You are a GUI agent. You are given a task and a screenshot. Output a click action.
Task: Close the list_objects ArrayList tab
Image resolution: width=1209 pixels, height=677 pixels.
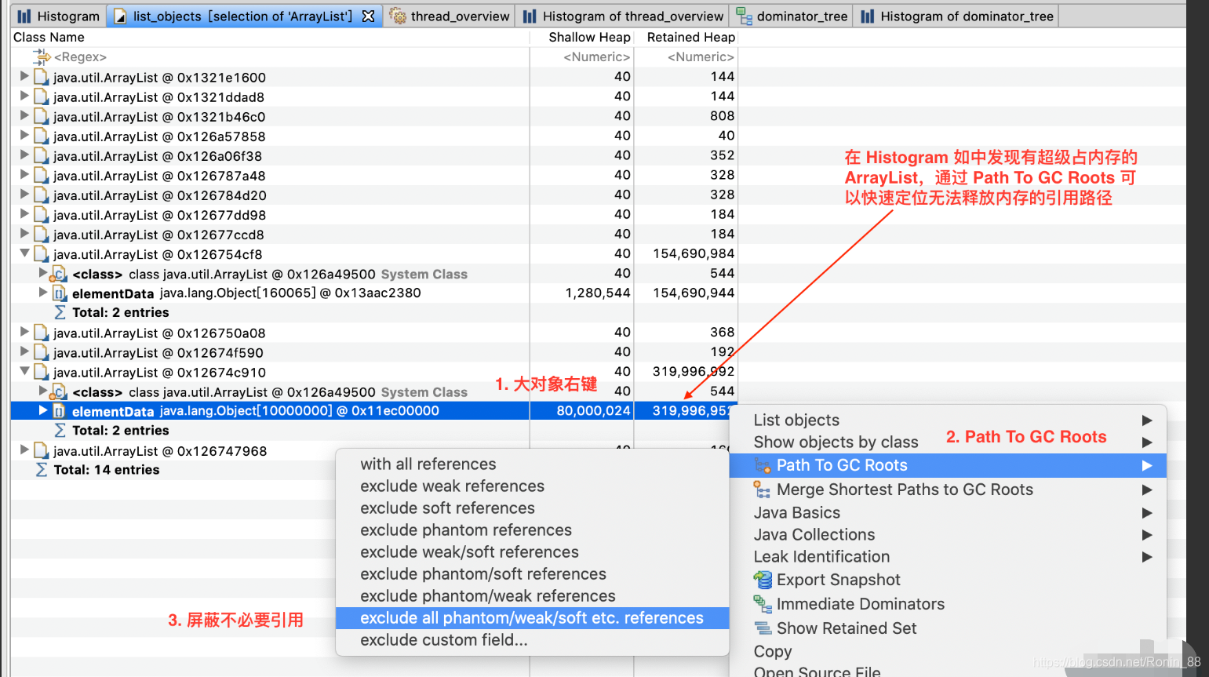pyautogui.click(x=368, y=16)
